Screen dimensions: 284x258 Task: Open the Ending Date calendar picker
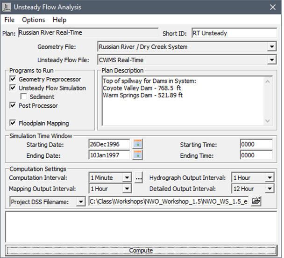coord(137,155)
